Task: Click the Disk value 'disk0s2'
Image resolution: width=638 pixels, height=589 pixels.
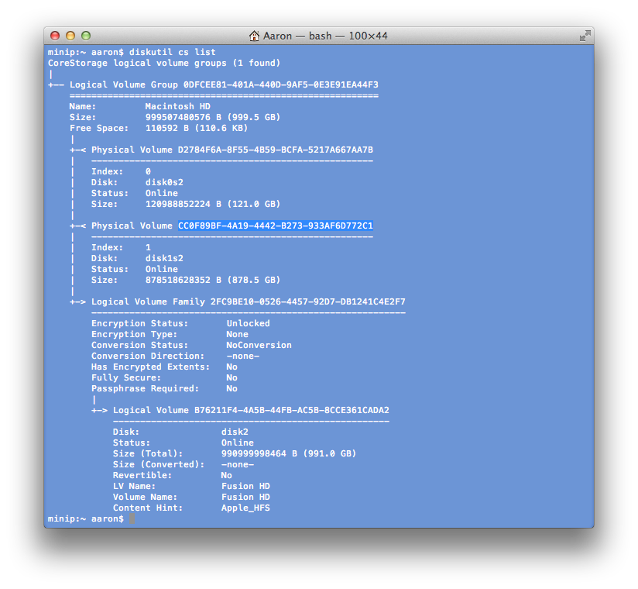Action: [164, 182]
